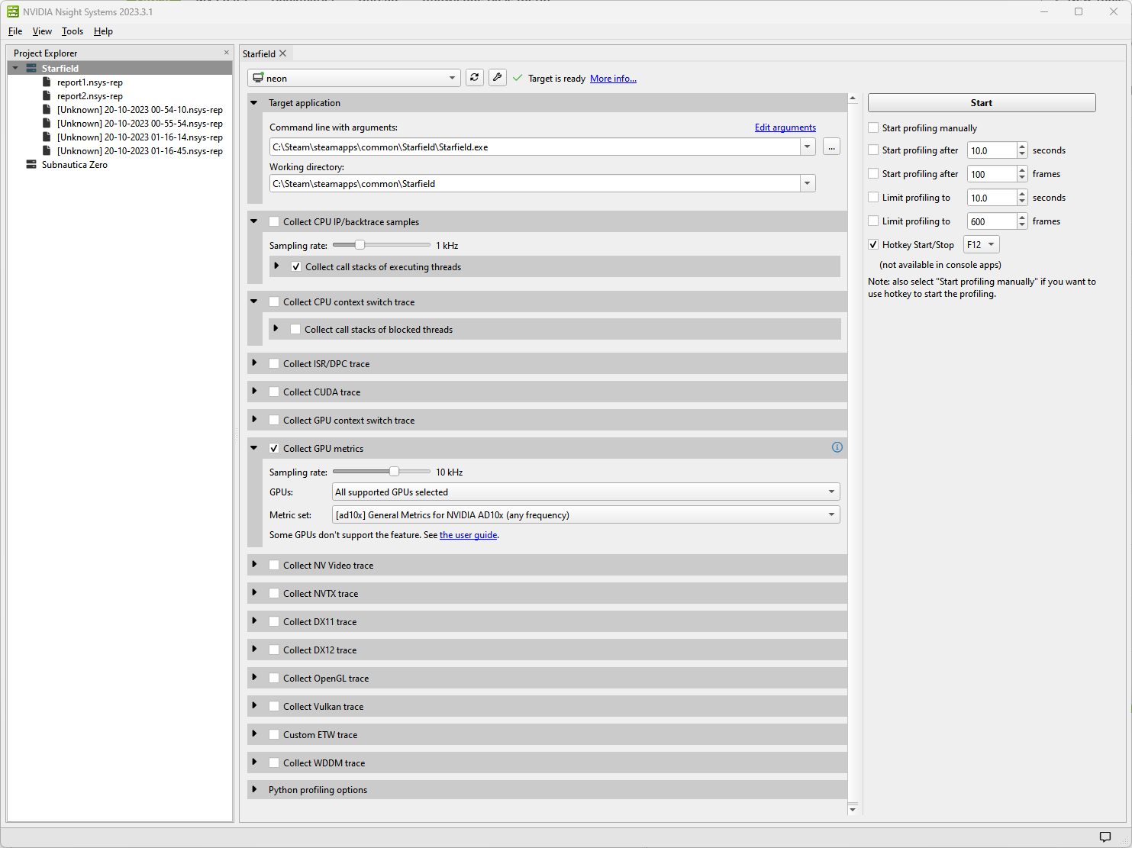Enable the Collect CUDA trace checkbox
Screen dimensions: 1132x848
pos(274,392)
